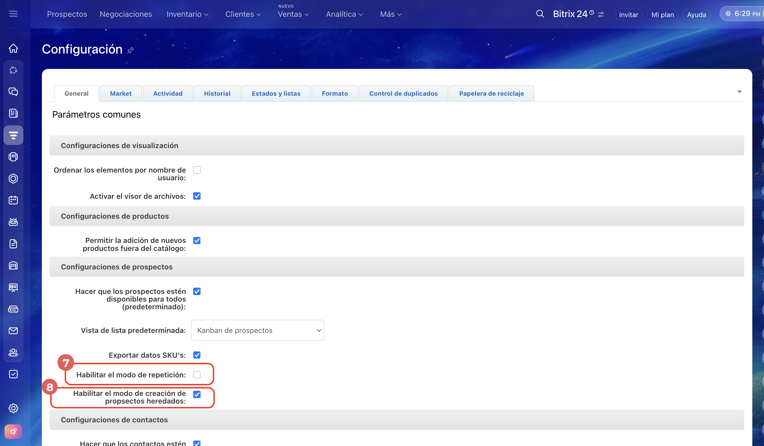Switch to Control de duplicados tab

click(403, 94)
